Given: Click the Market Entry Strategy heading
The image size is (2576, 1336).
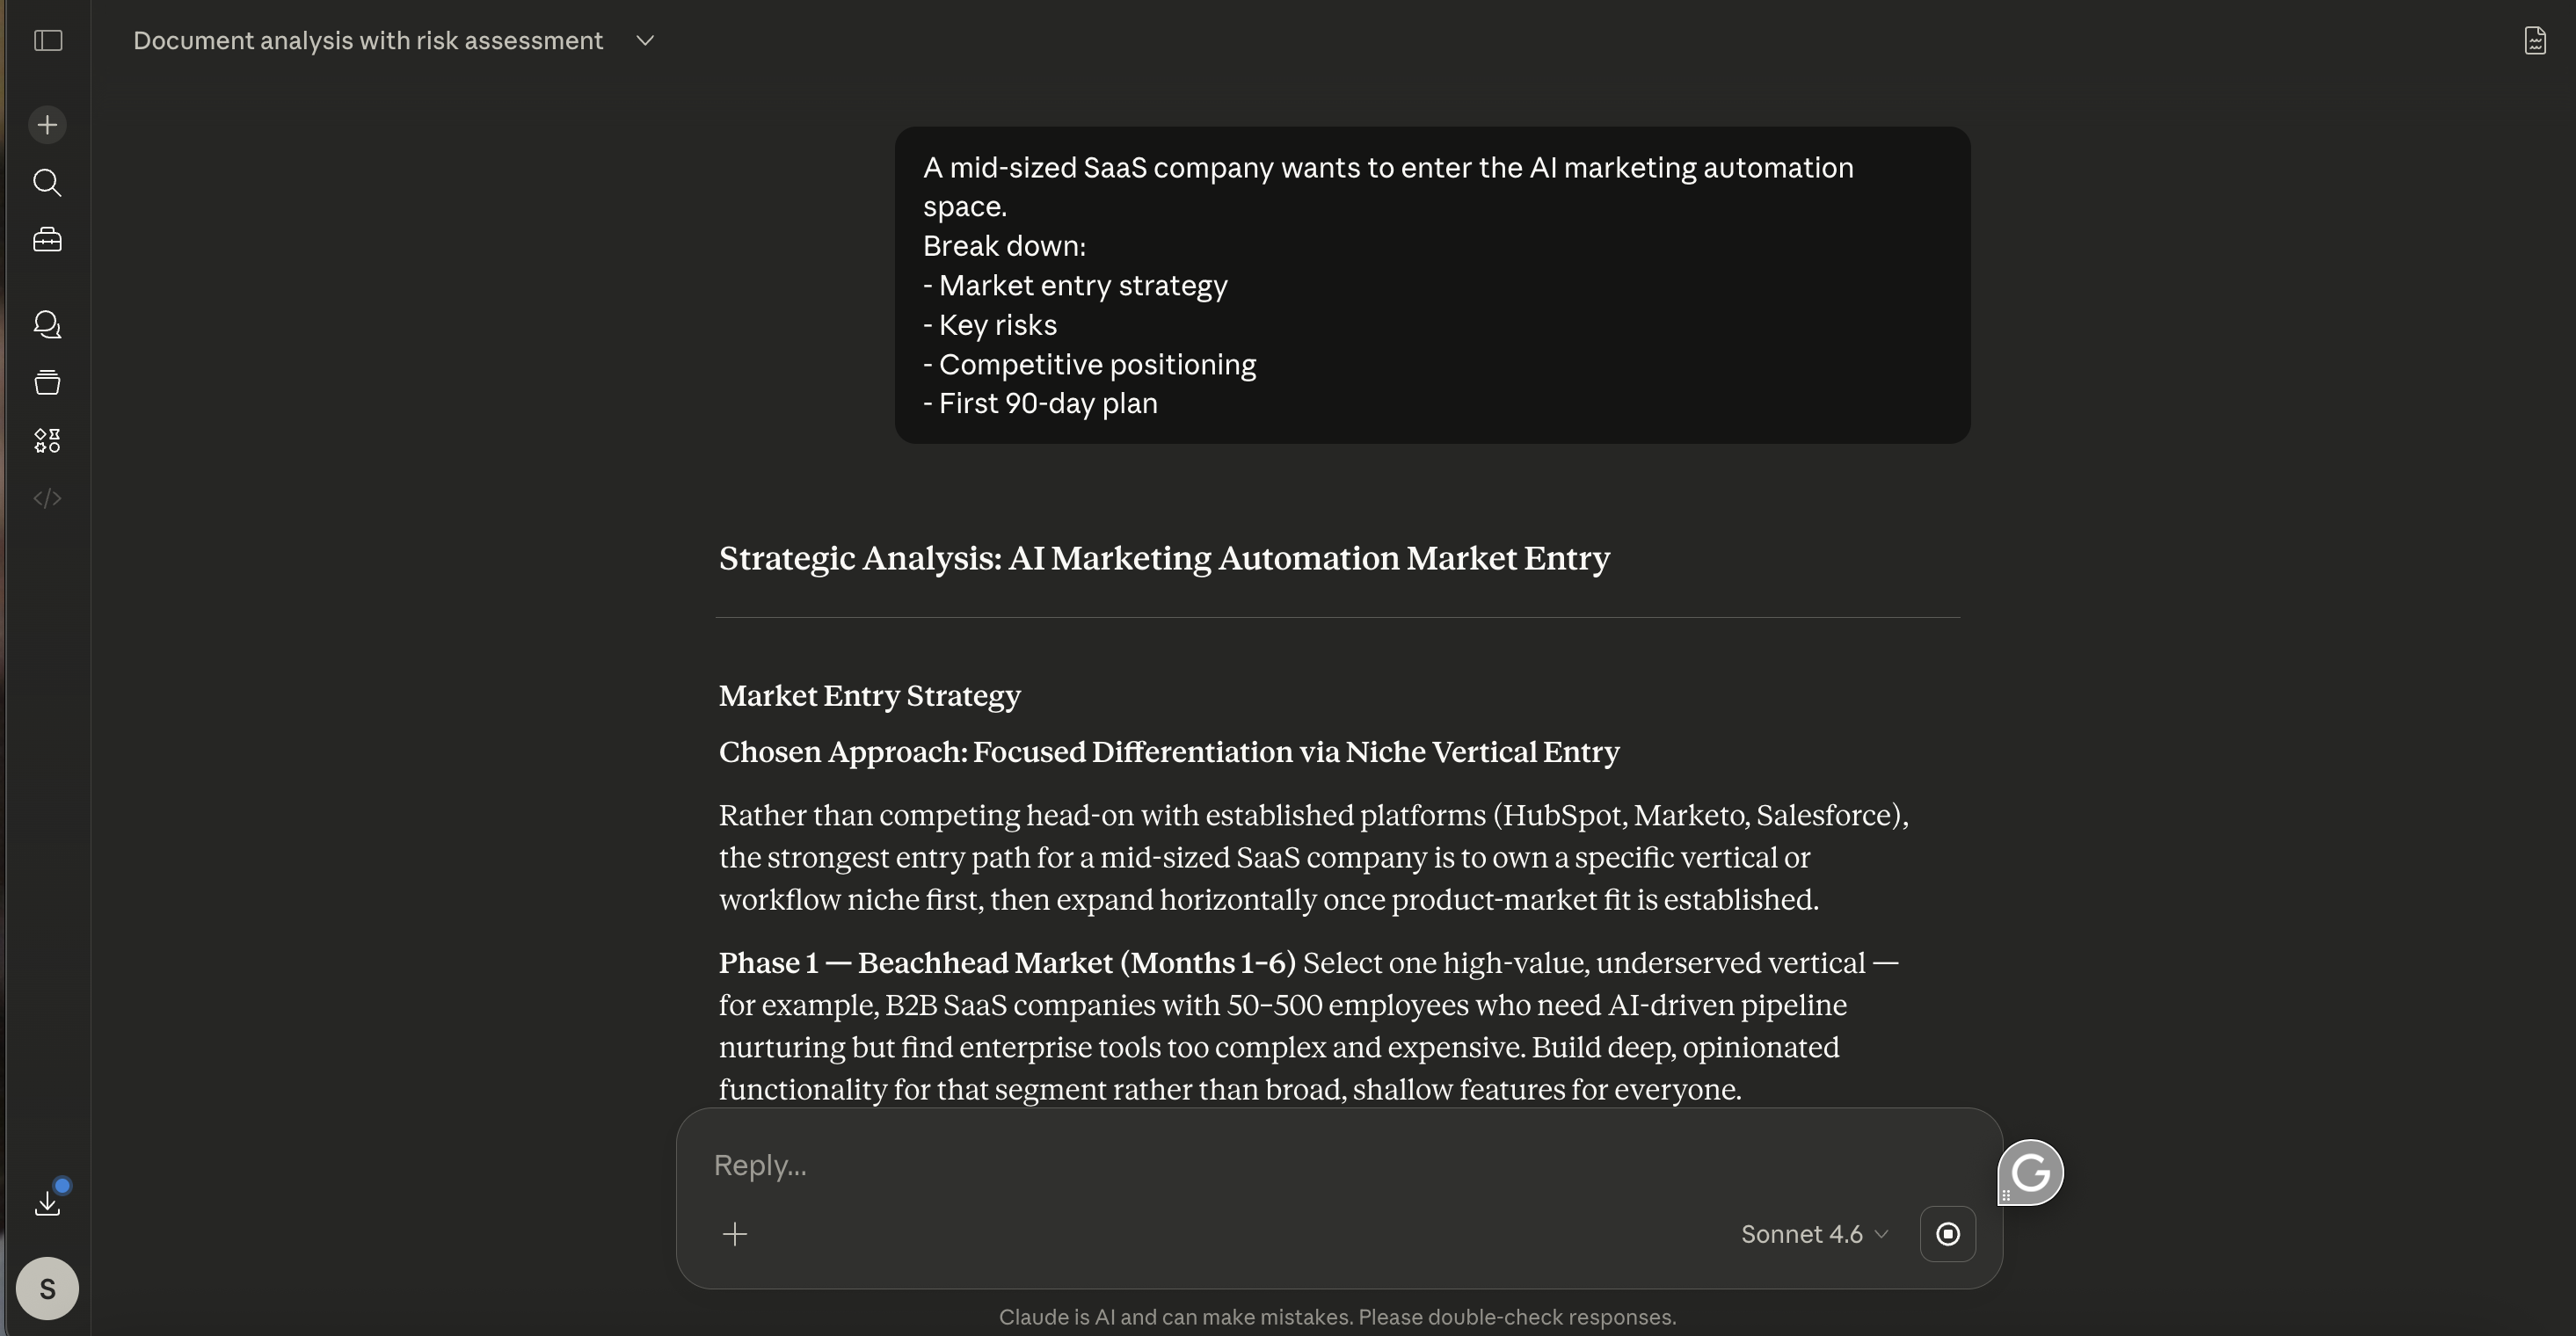Looking at the screenshot, I should coord(869,696).
